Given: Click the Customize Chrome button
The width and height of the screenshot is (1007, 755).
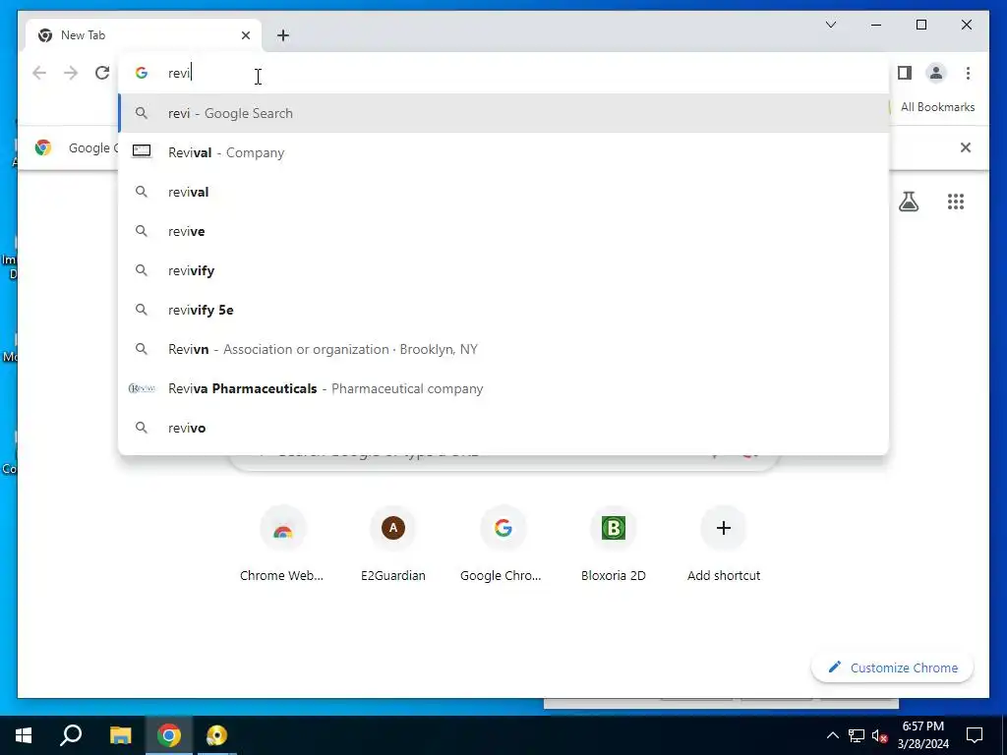Looking at the screenshot, I should 893,668.
